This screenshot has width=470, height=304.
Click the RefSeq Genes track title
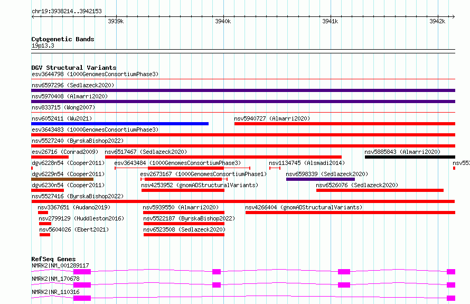coord(53,259)
